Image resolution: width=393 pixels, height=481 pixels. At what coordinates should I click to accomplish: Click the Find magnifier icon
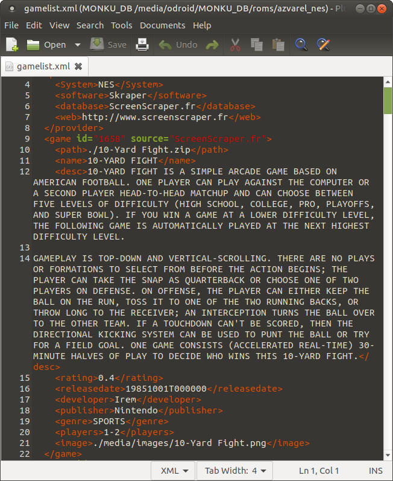pos(301,45)
